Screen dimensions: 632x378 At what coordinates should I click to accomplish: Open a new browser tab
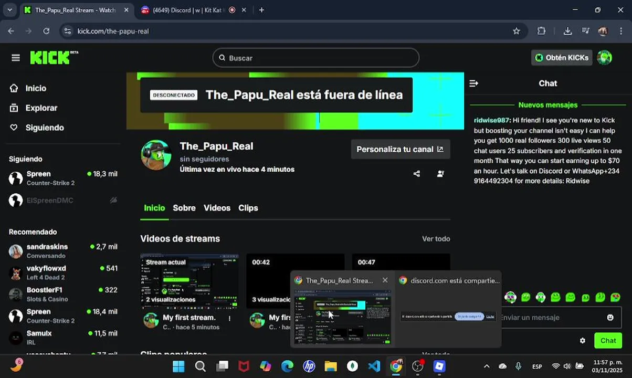click(x=261, y=10)
